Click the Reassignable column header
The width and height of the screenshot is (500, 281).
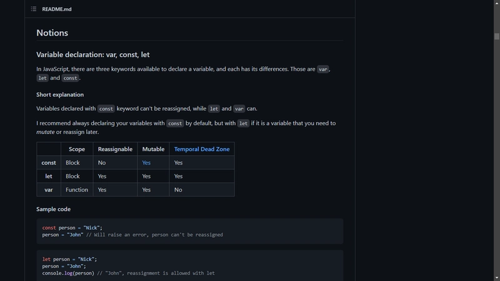pos(115,149)
